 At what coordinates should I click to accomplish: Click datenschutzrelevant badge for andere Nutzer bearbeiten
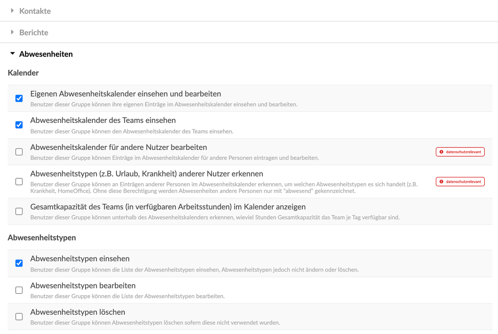[460, 152]
